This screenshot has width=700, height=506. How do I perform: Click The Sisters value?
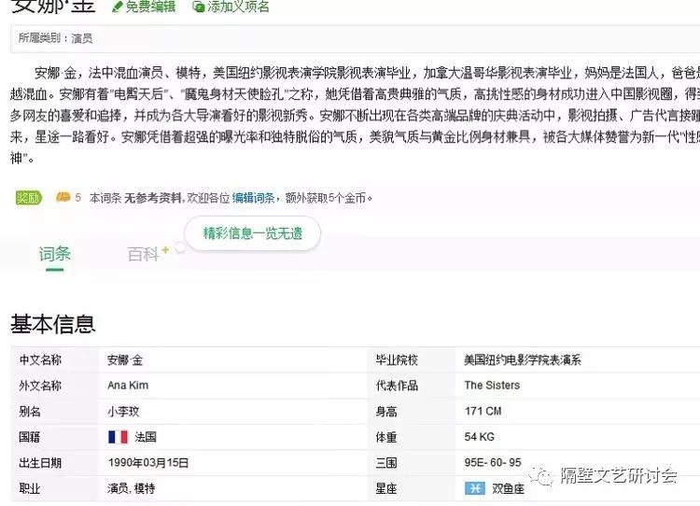coord(492,386)
